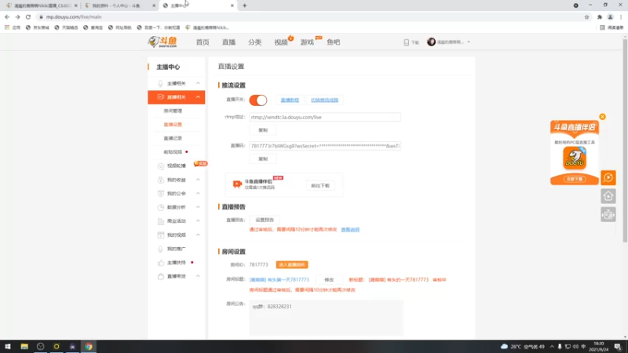Image resolution: width=628 pixels, height=353 pixels.
Task: Click the weather widget in taskbar
Action: [x=522, y=347]
